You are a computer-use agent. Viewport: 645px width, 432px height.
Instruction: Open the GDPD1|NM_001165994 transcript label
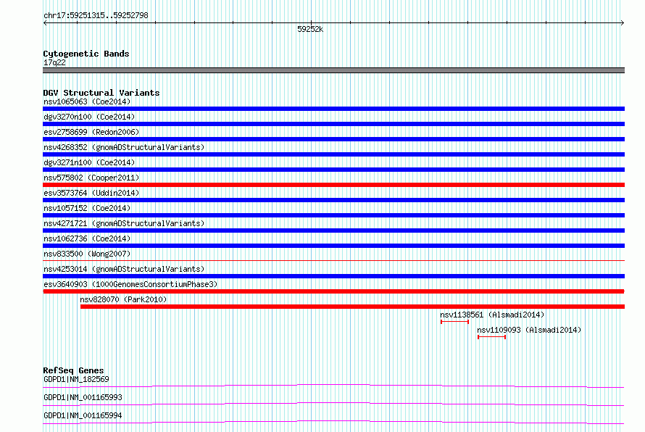click(x=83, y=415)
